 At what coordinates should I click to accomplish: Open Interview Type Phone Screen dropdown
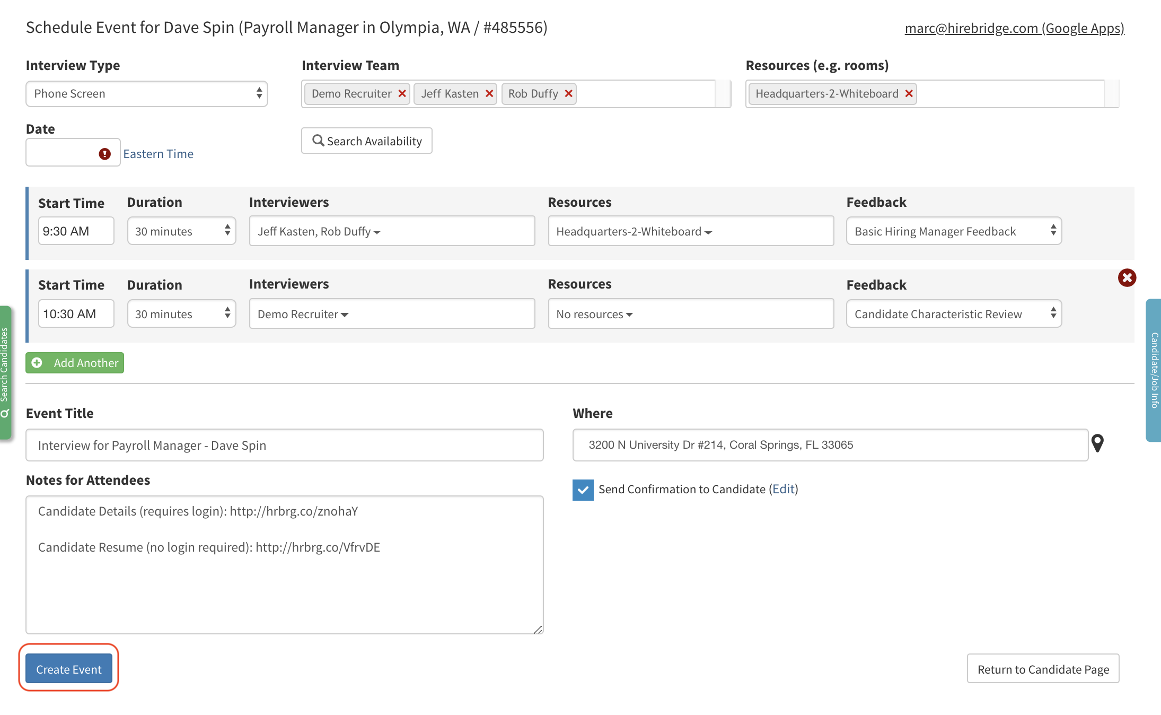pos(147,94)
